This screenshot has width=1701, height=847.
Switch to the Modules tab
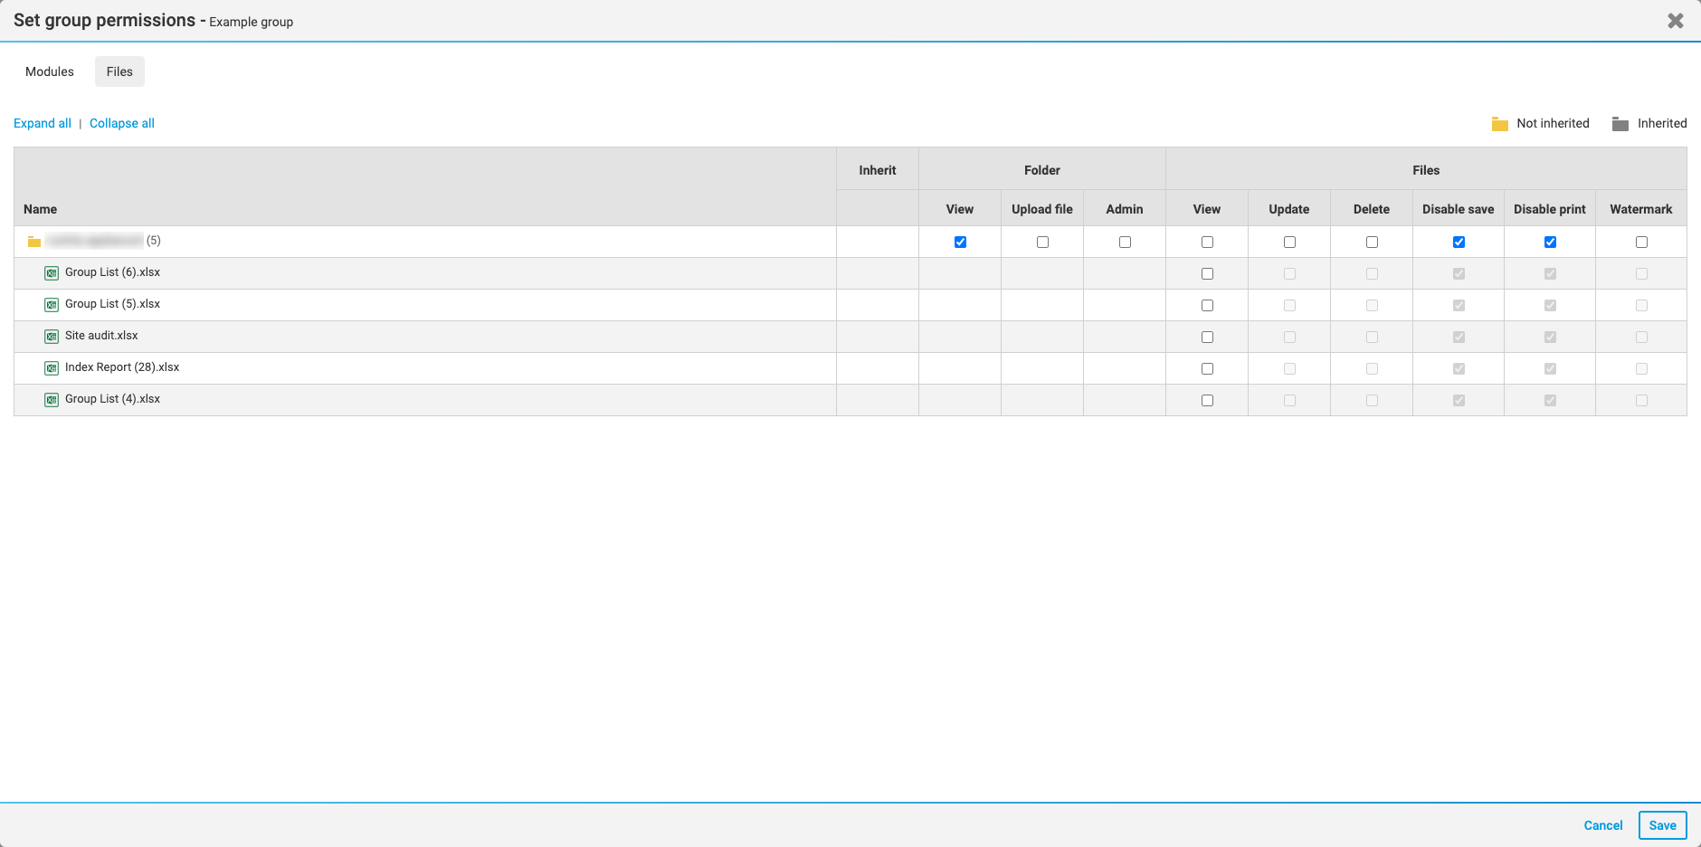[50, 71]
